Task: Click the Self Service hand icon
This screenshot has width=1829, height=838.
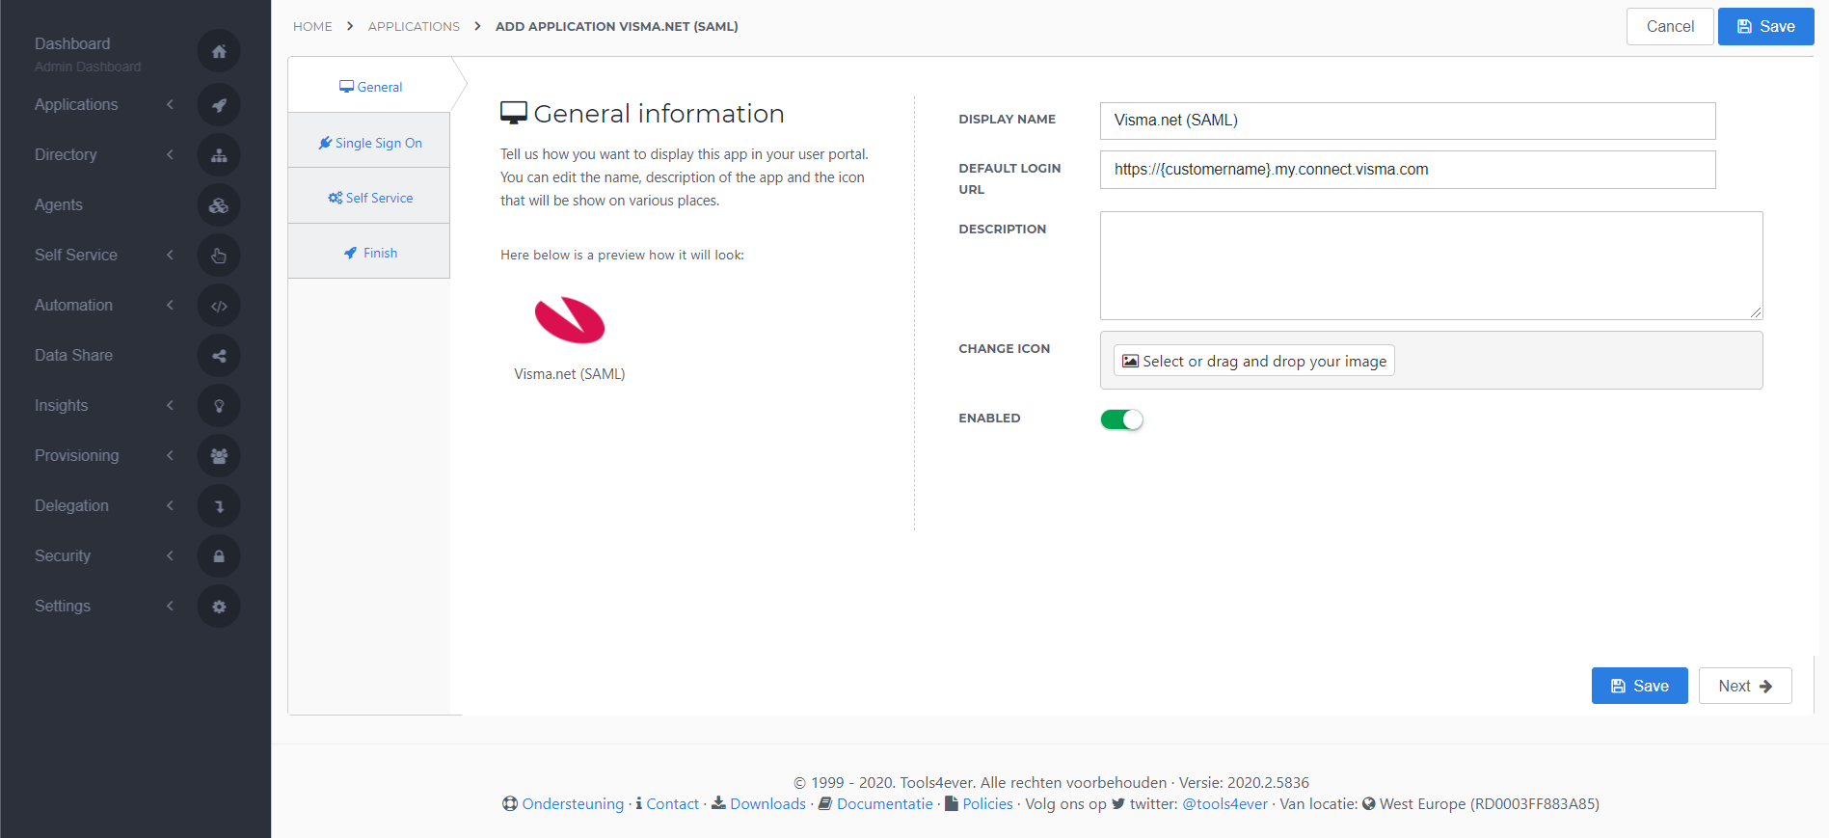Action: click(219, 256)
